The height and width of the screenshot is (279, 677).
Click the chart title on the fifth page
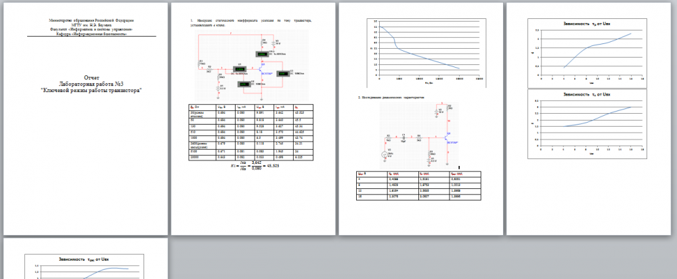point(84,259)
